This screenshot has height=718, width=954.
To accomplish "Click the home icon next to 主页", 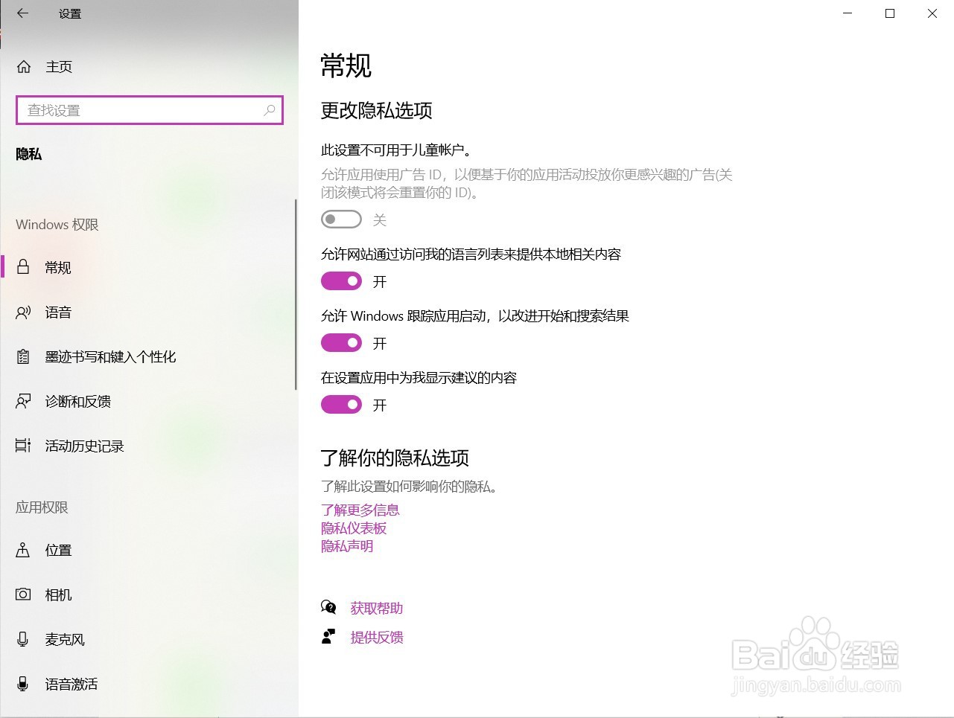I will click(24, 67).
